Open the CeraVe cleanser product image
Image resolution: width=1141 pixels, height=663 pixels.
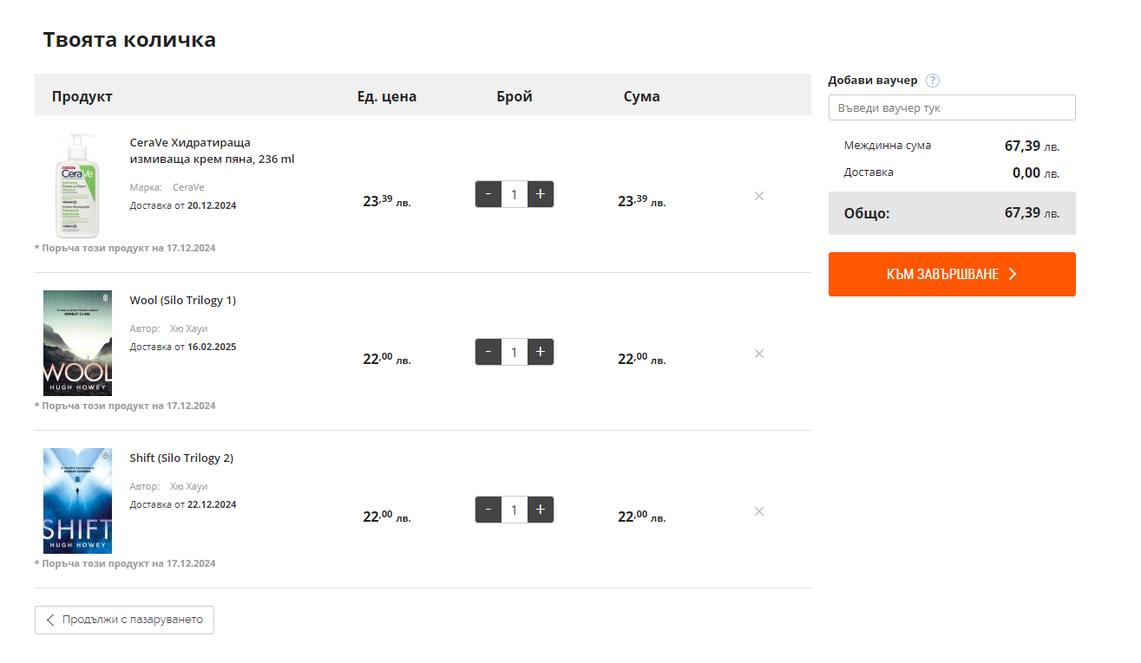click(77, 185)
